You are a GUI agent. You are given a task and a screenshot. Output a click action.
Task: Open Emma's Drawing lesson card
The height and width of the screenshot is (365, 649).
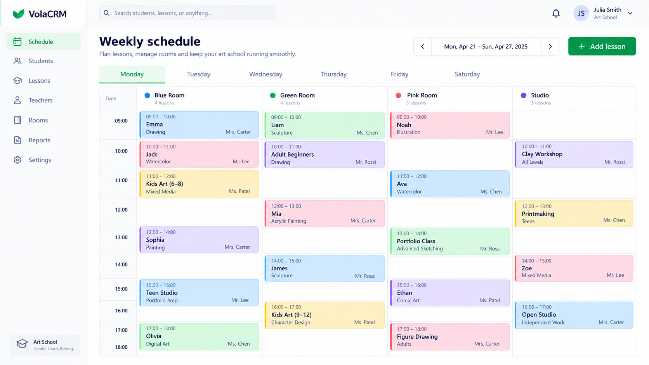pos(199,125)
